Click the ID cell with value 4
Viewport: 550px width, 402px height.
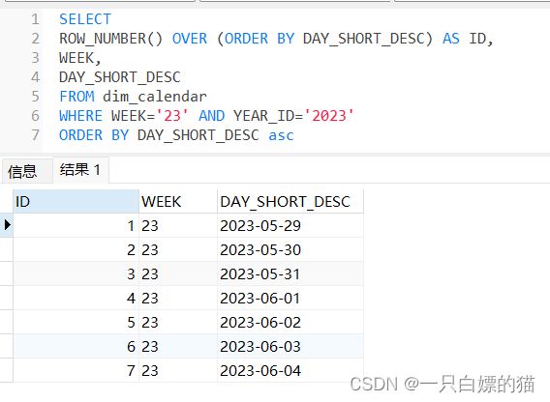[x=76, y=298]
